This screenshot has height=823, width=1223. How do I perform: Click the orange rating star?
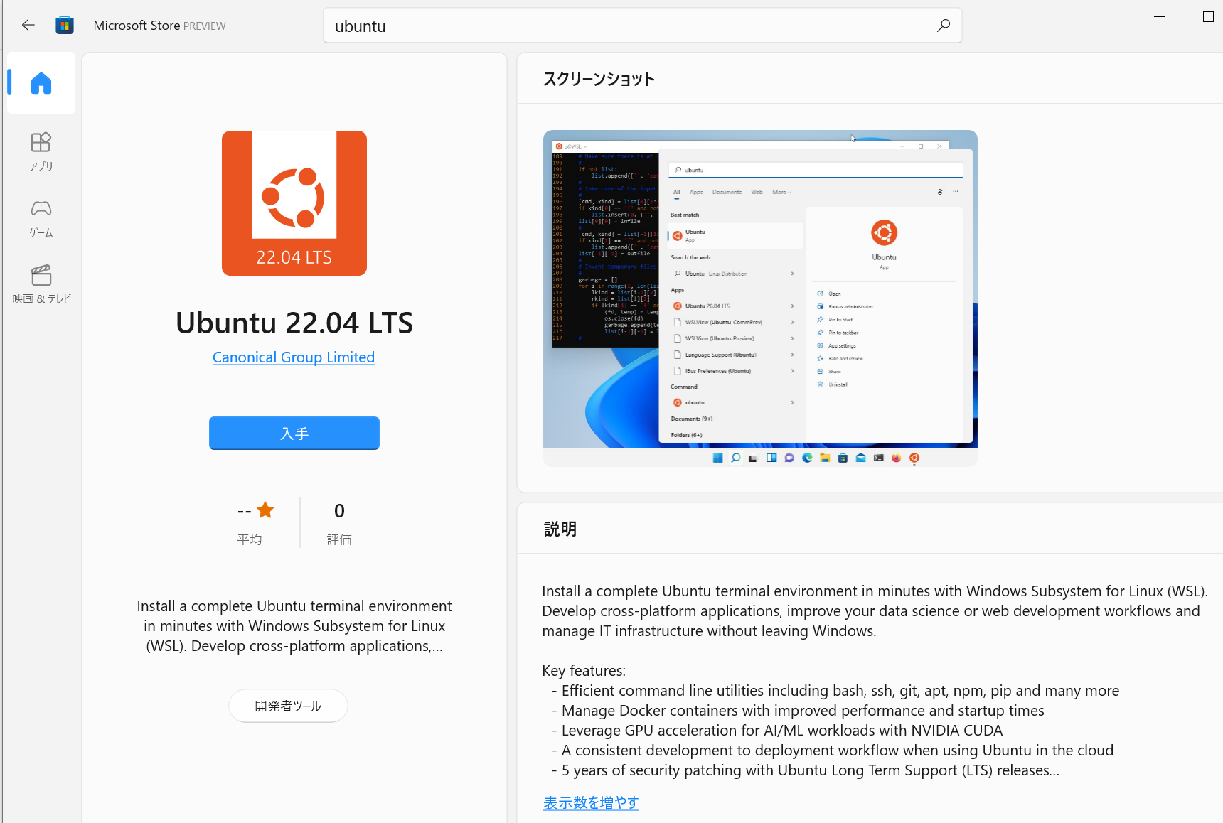point(265,510)
